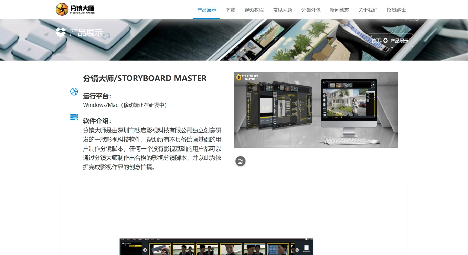Click the round share icon under product image
This screenshot has height=255, width=468.
click(x=241, y=161)
